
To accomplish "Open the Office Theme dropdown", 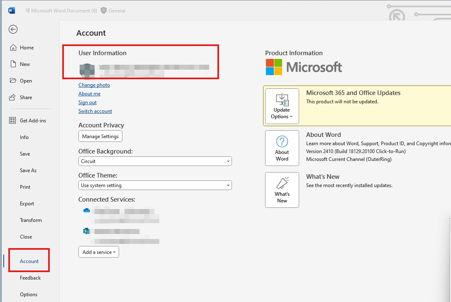I will [x=155, y=185].
